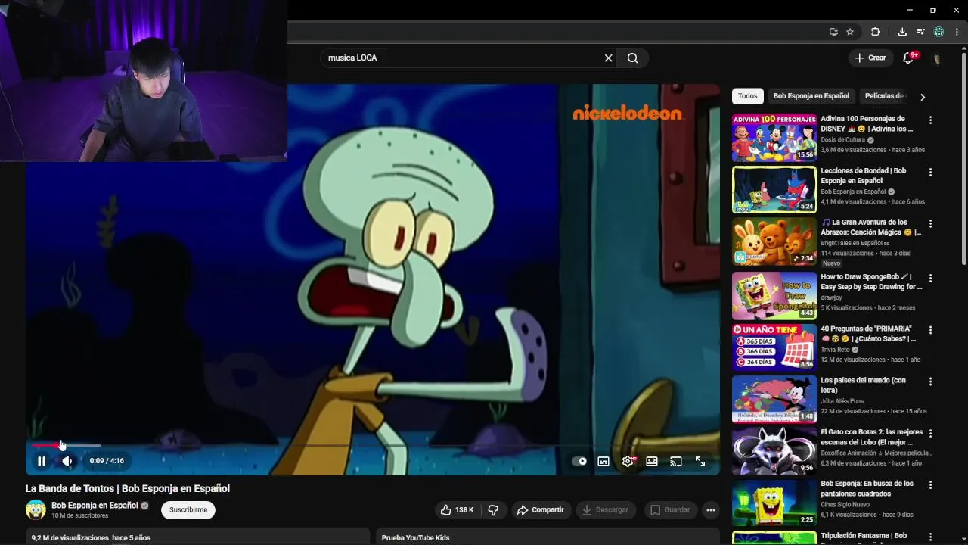The height and width of the screenshot is (545, 968).
Task: Select the Todos filter chip
Action: coord(748,96)
